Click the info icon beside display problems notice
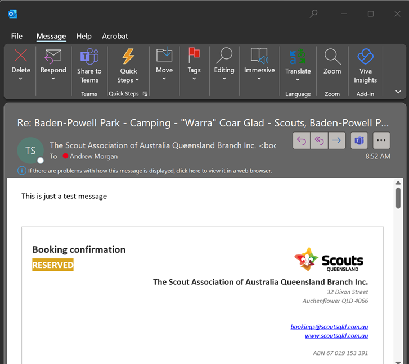This screenshot has height=364, width=409. coord(21,171)
